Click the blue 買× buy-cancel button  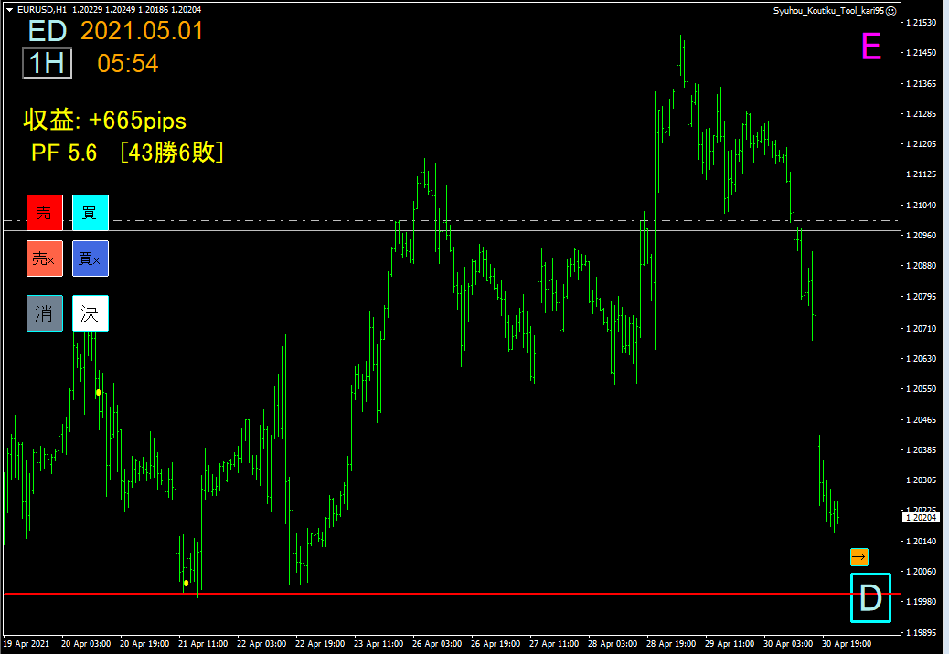tap(91, 258)
